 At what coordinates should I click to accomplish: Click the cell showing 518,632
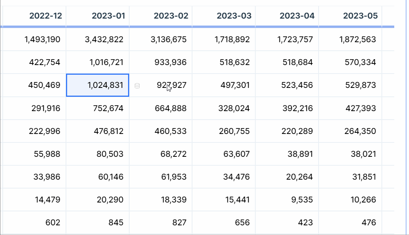point(232,62)
